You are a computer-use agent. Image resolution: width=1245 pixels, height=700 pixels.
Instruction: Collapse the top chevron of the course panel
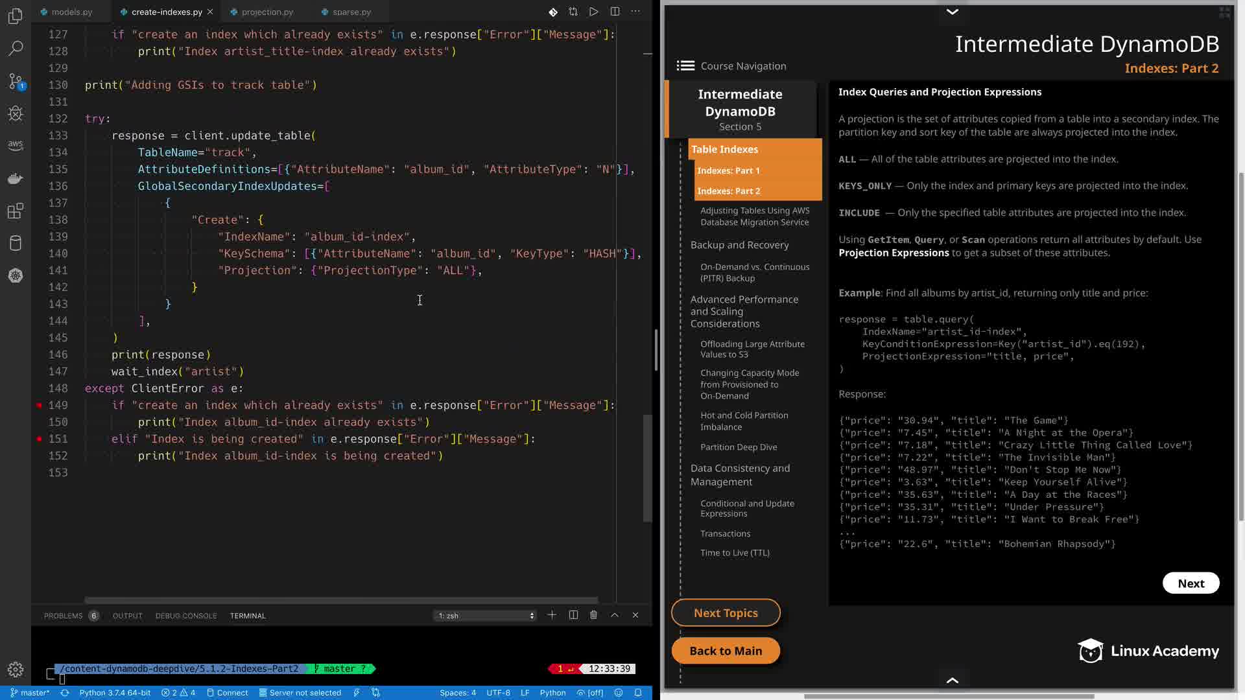click(952, 12)
